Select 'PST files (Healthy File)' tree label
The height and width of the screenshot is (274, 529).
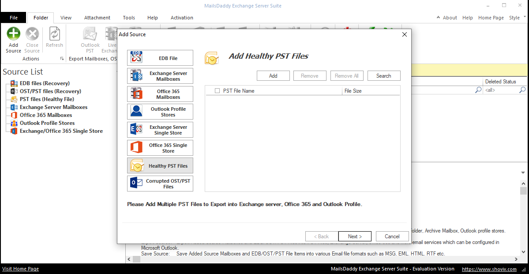[x=47, y=99]
